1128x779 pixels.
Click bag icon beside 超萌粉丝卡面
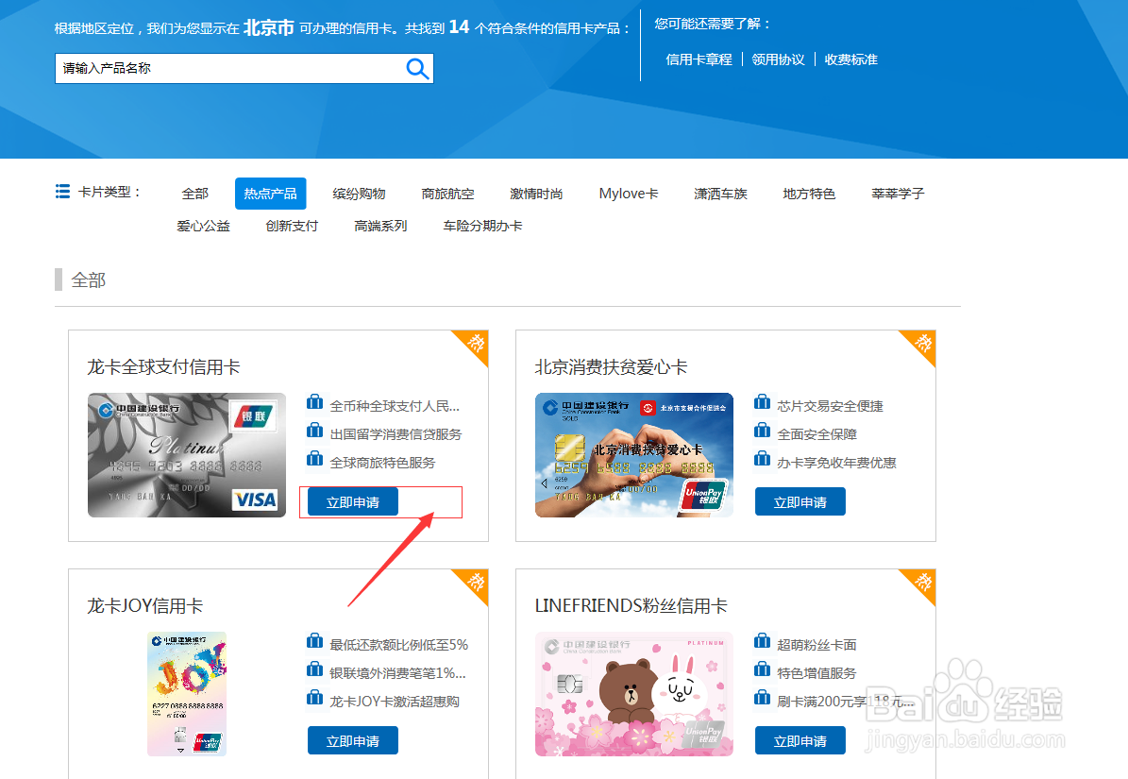[762, 640]
